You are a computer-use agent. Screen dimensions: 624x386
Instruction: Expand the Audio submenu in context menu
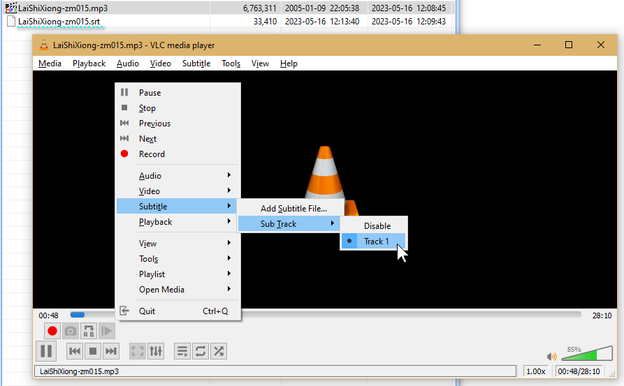[x=178, y=176]
